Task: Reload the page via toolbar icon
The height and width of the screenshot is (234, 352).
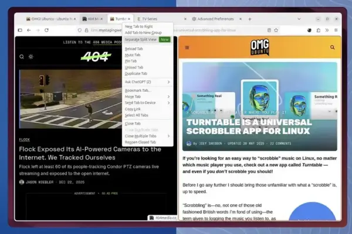Action: (x=46, y=30)
